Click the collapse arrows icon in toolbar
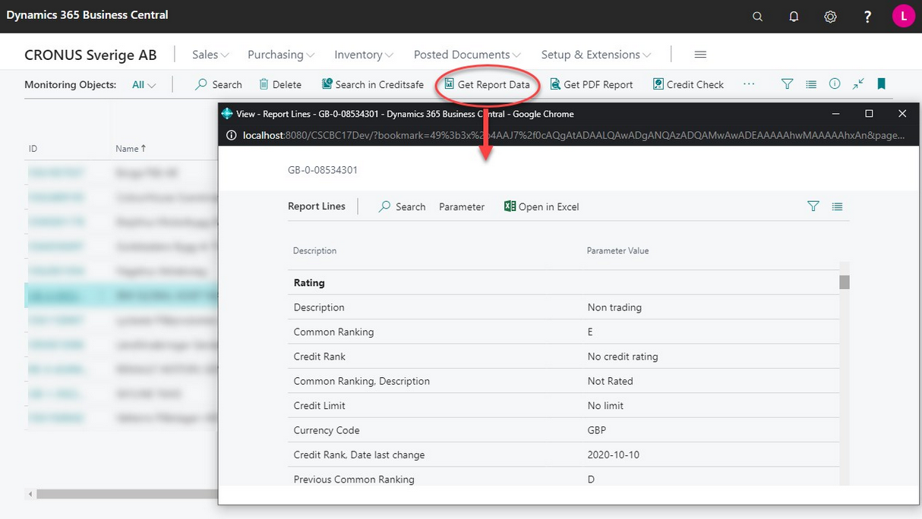The image size is (922, 519). (x=858, y=84)
